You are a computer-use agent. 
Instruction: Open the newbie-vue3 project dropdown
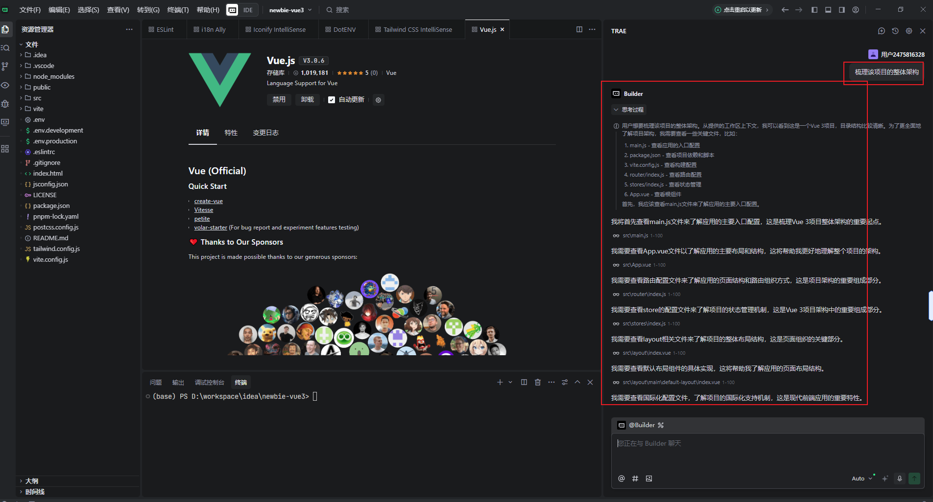tap(290, 10)
